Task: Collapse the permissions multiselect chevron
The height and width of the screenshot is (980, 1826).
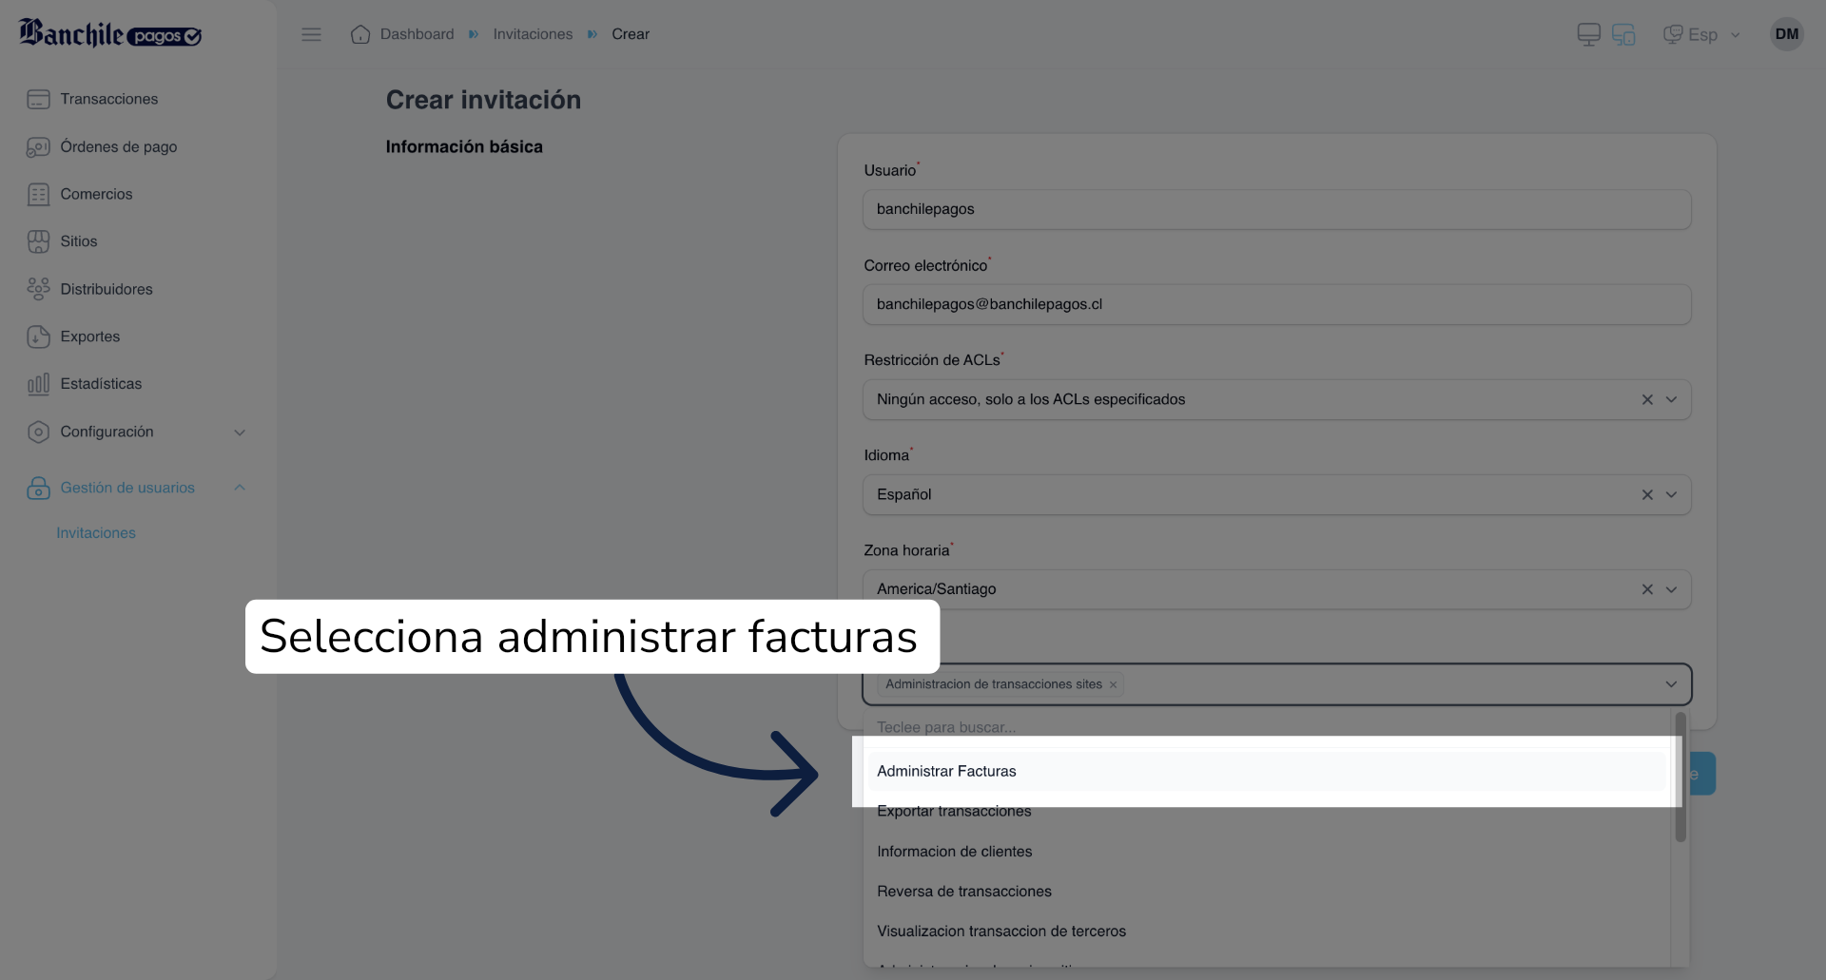Action: pos(1671,684)
